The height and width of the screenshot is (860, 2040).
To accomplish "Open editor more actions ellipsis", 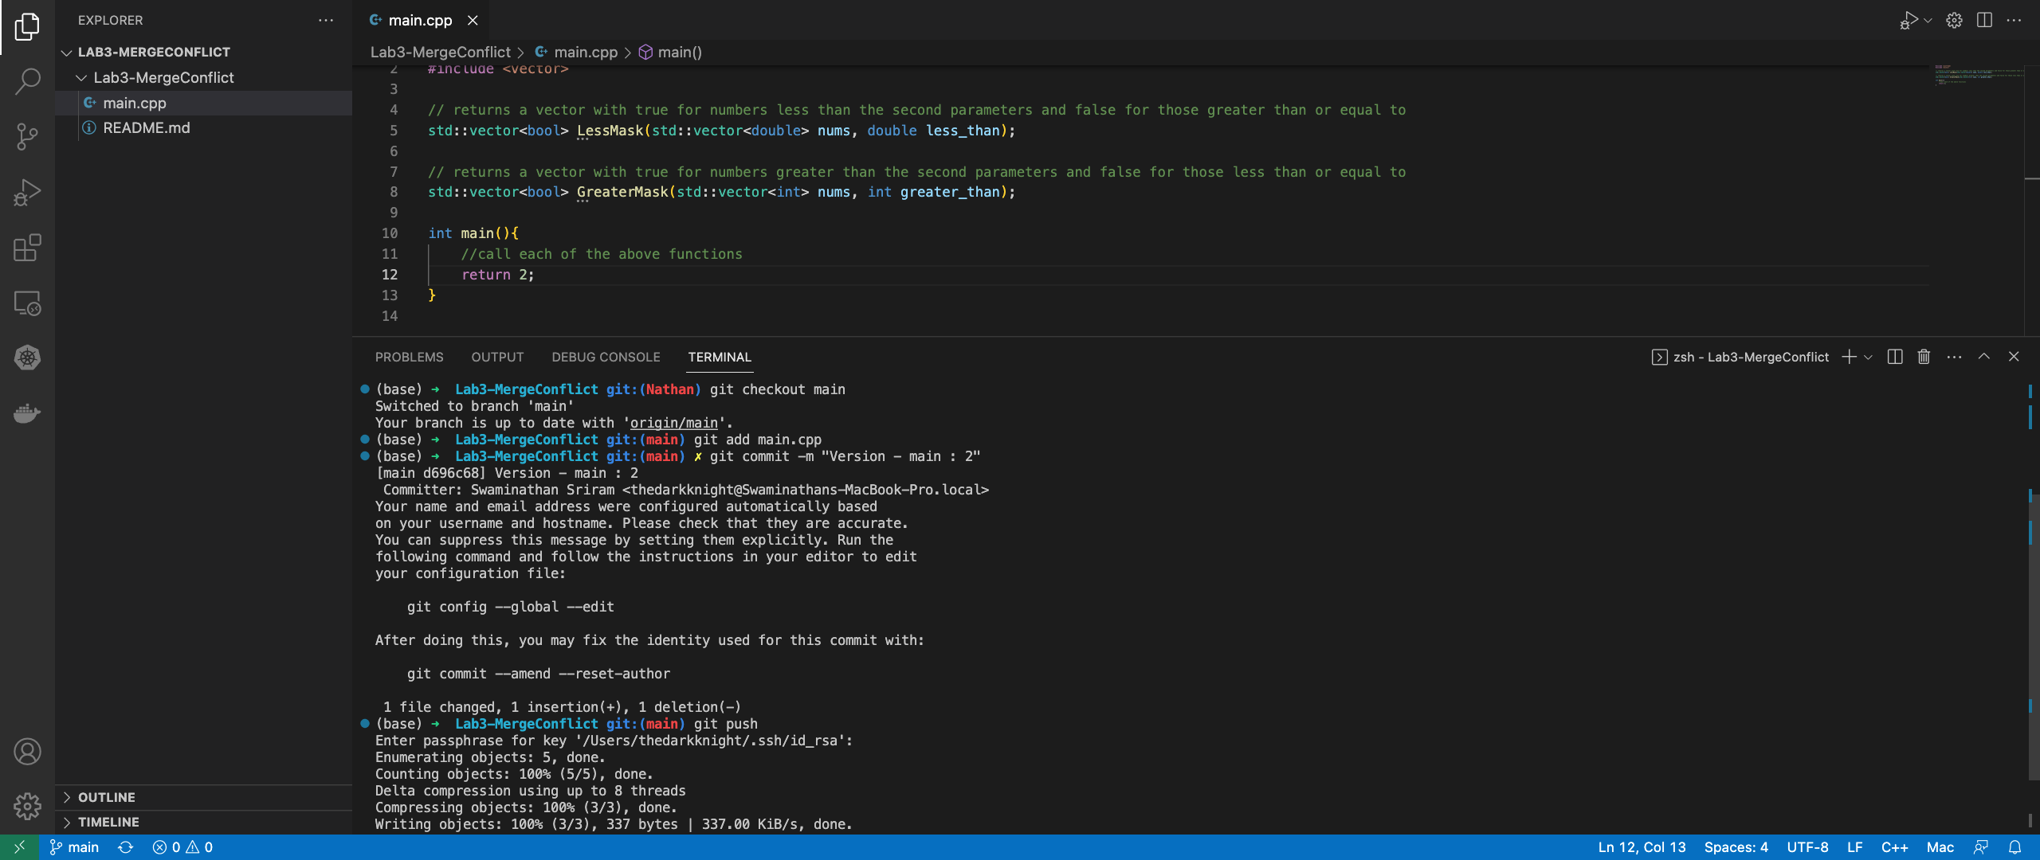I will pos(2014,21).
